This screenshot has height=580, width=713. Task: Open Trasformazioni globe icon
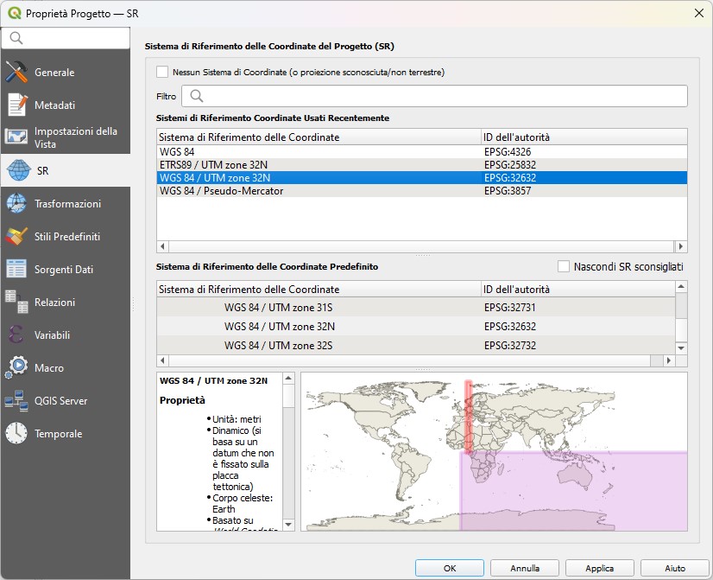tap(17, 204)
